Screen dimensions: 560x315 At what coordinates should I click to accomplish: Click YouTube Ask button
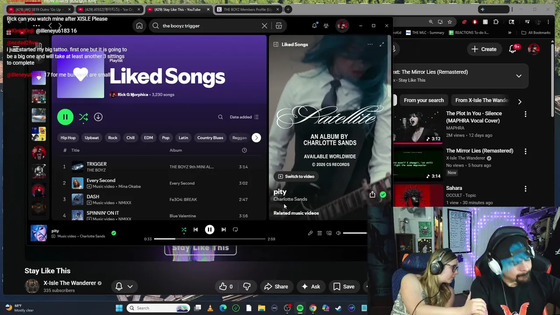(310, 287)
